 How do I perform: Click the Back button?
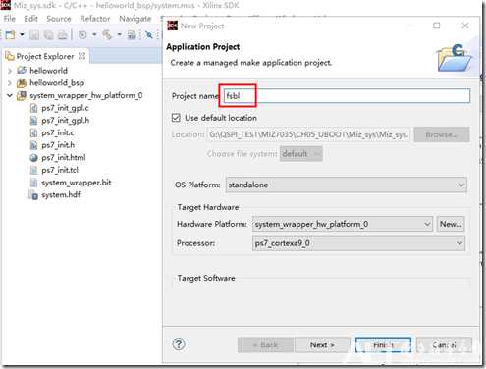(265, 345)
